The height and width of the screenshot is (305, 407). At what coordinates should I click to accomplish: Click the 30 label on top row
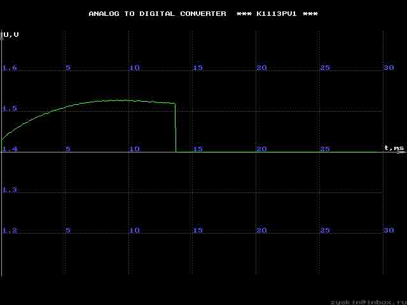(389, 68)
